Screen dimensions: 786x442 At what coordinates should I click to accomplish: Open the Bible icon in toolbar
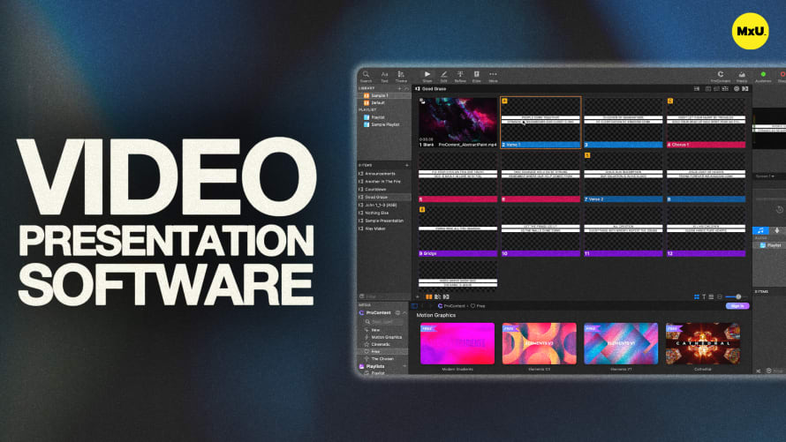(477, 76)
